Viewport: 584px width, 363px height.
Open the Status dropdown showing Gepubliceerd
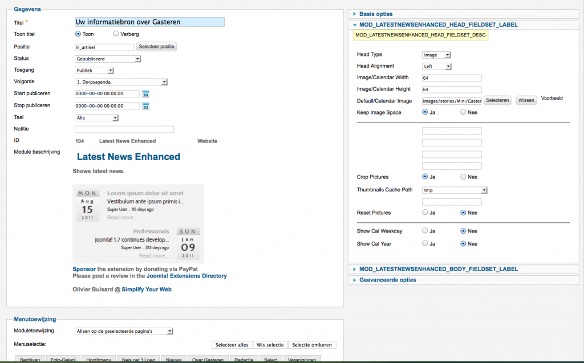(108, 59)
